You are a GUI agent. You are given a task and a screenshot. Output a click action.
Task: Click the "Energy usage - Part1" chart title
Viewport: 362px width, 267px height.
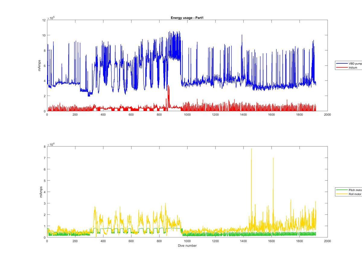[187, 18]
